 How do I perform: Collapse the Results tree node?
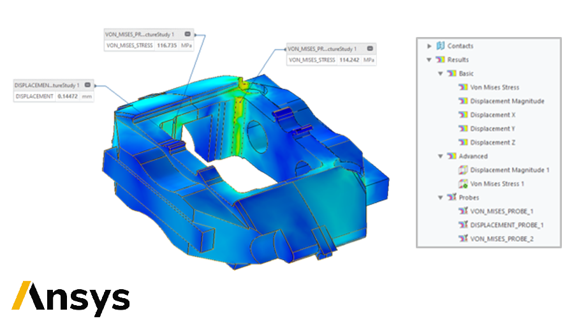coord(429,60)
